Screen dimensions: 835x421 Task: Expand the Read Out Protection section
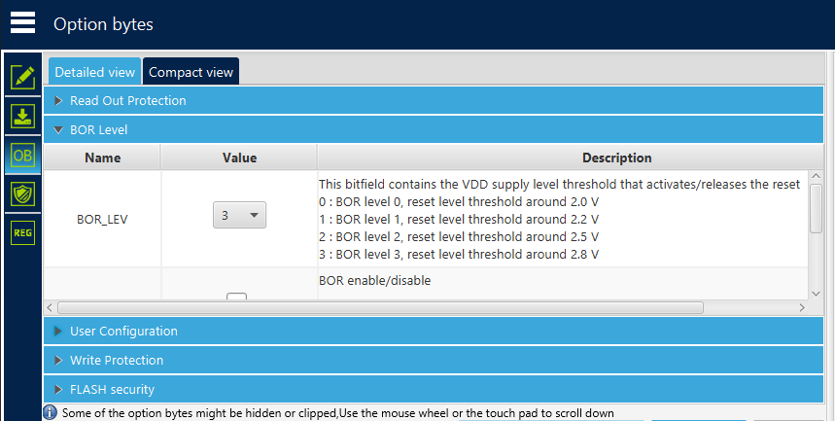(x=434, y=101)
